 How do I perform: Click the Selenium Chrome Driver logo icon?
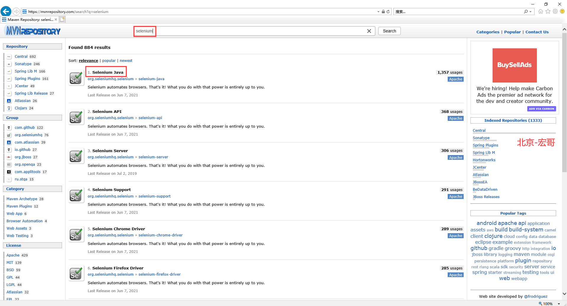(x=76, y=234)
